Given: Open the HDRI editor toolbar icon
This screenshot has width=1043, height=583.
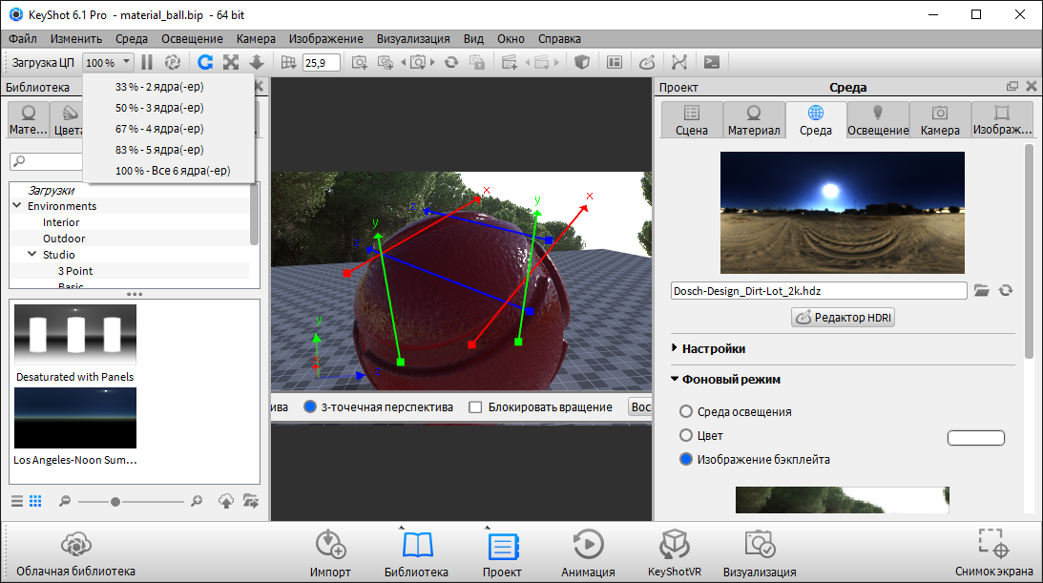Looking at the screenshot, I should pos(647,62).
